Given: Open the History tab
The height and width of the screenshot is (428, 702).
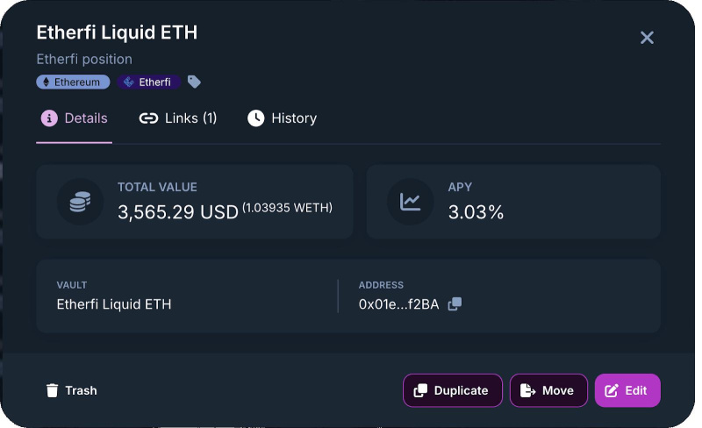Looking at the screenshot, I should 283,118.
